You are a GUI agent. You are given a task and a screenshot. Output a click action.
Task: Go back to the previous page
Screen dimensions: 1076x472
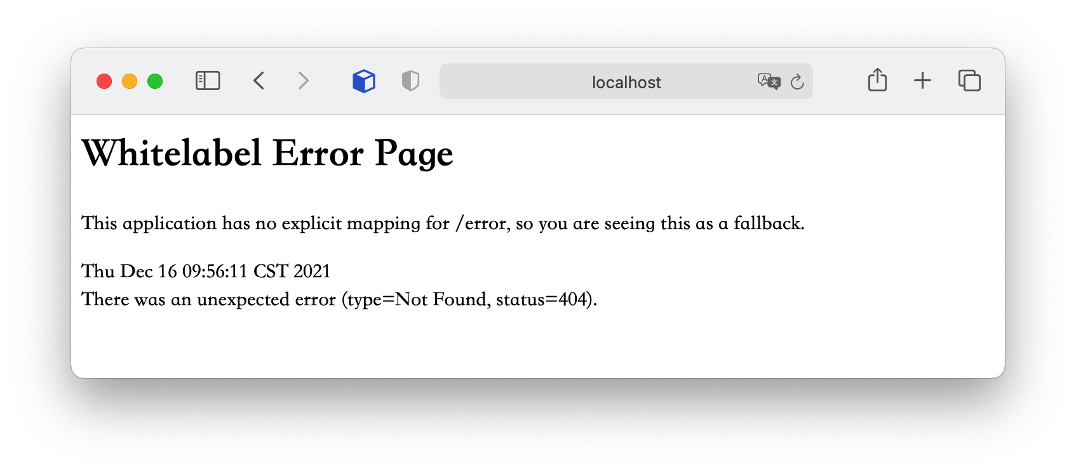point(259,81)
